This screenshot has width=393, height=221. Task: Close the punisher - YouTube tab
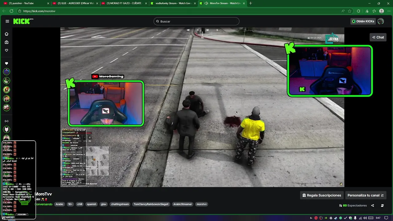click(48, 3)
